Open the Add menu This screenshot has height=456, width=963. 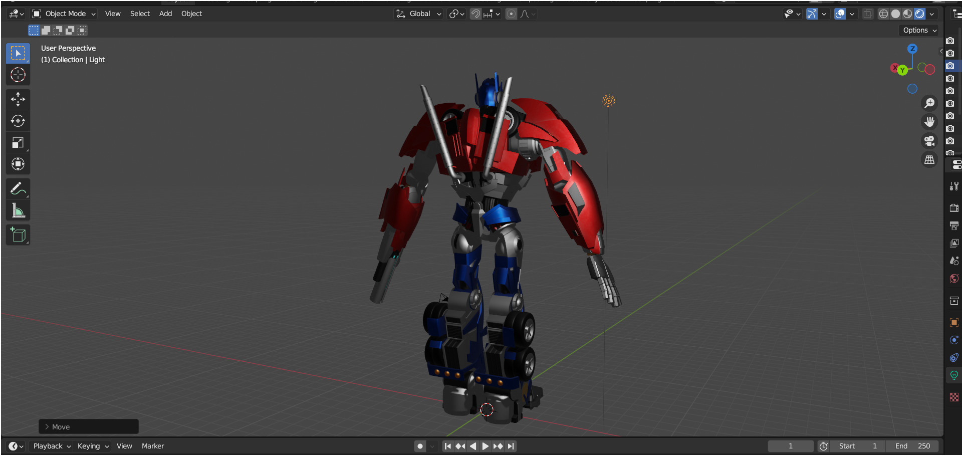click(x=165, y=14)
